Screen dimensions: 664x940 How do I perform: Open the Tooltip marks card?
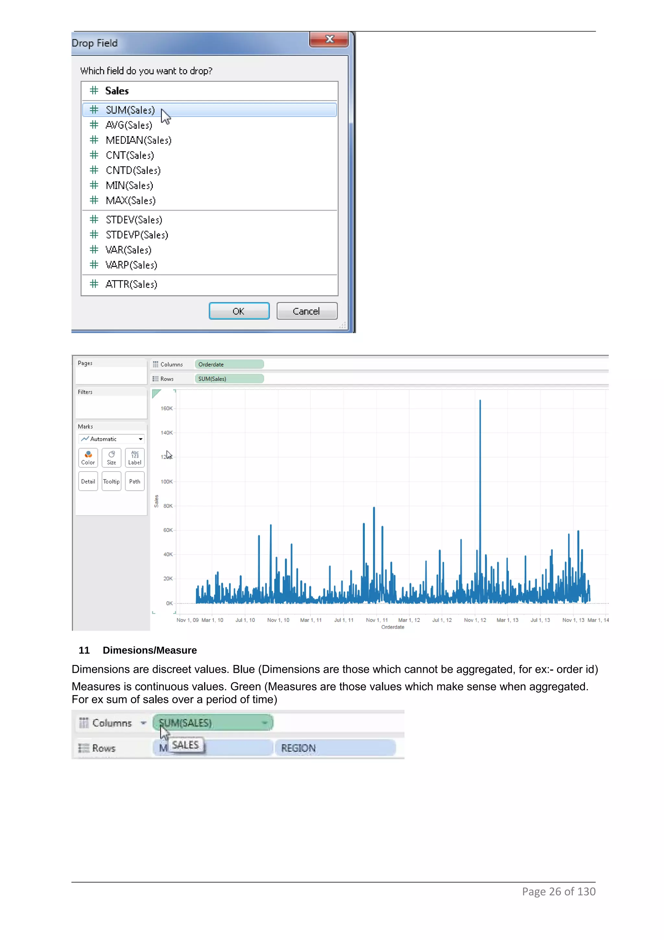click(x=111, y=481)
